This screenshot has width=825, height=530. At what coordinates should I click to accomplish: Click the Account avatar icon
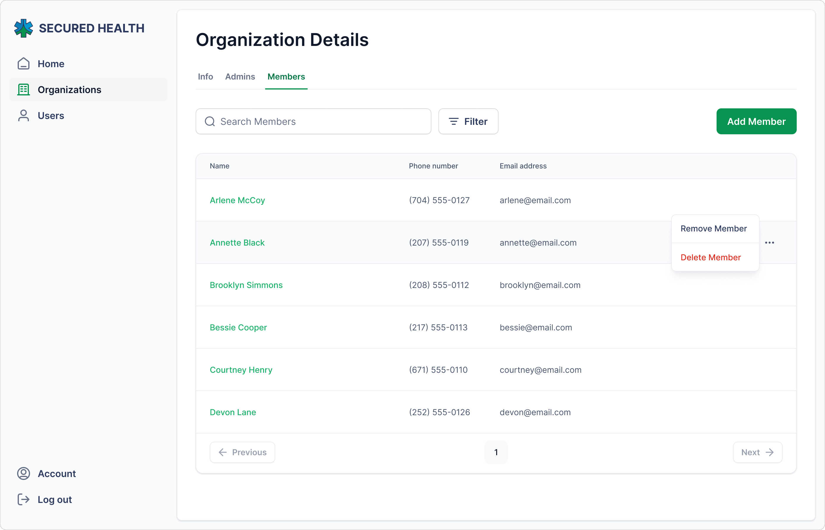click(x=23, y=473)
